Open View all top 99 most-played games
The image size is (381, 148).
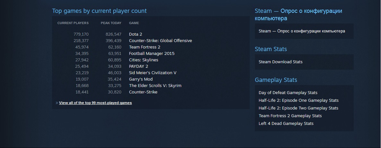tap(95, 103)
